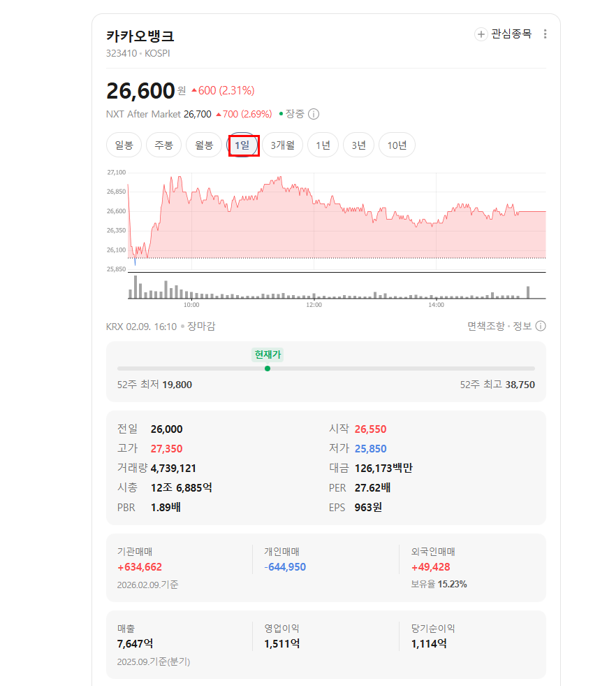600x686 pixels.
Task: Click the PBR value 1.89배
Action: tap(166, 508)
